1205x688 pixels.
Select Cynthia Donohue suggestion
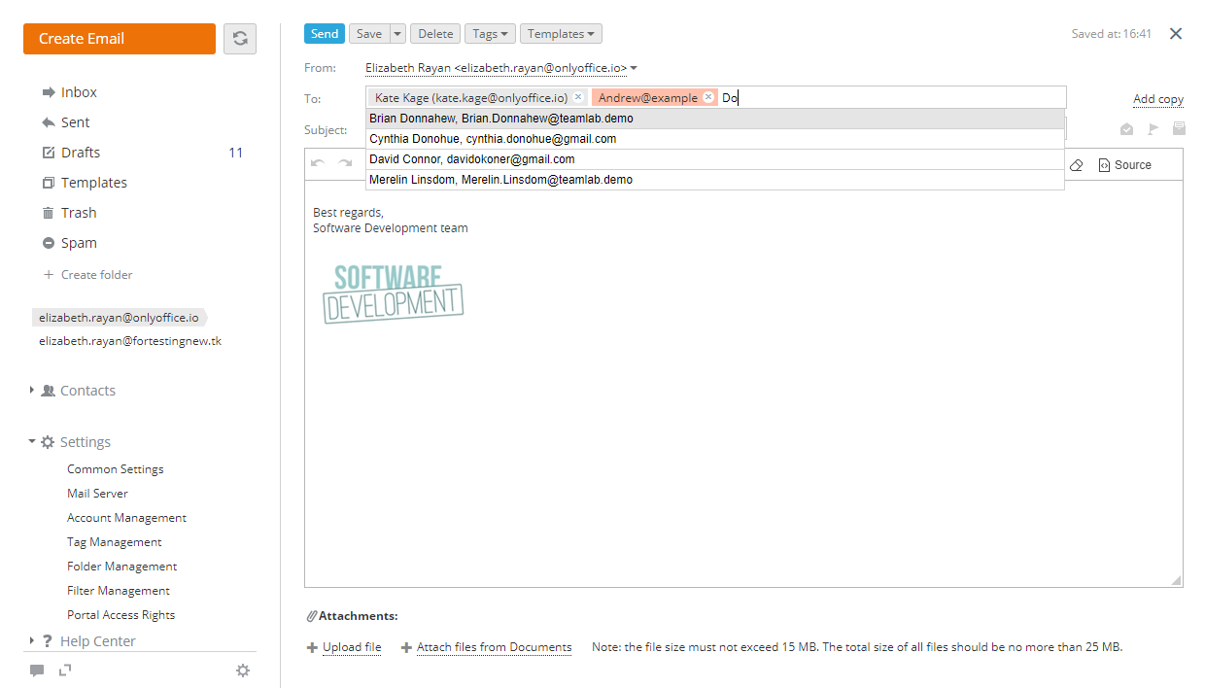pyautogui.click(x=715, y=139)
